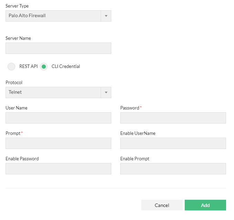Click the CLI Credential label text
Screen dimensions: 234x220
(x=66, y=67)
